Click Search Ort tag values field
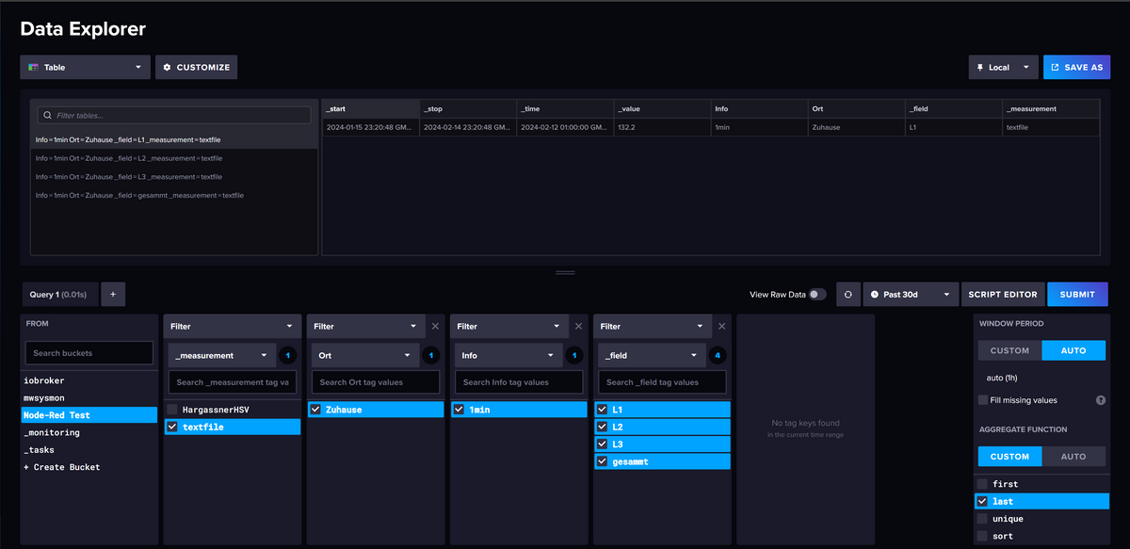Screen dimensions: 1130x549 point(375,382)
